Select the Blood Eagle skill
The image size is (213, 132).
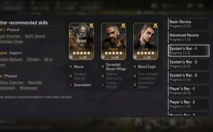pyautogui.click(x=147, y=67)
